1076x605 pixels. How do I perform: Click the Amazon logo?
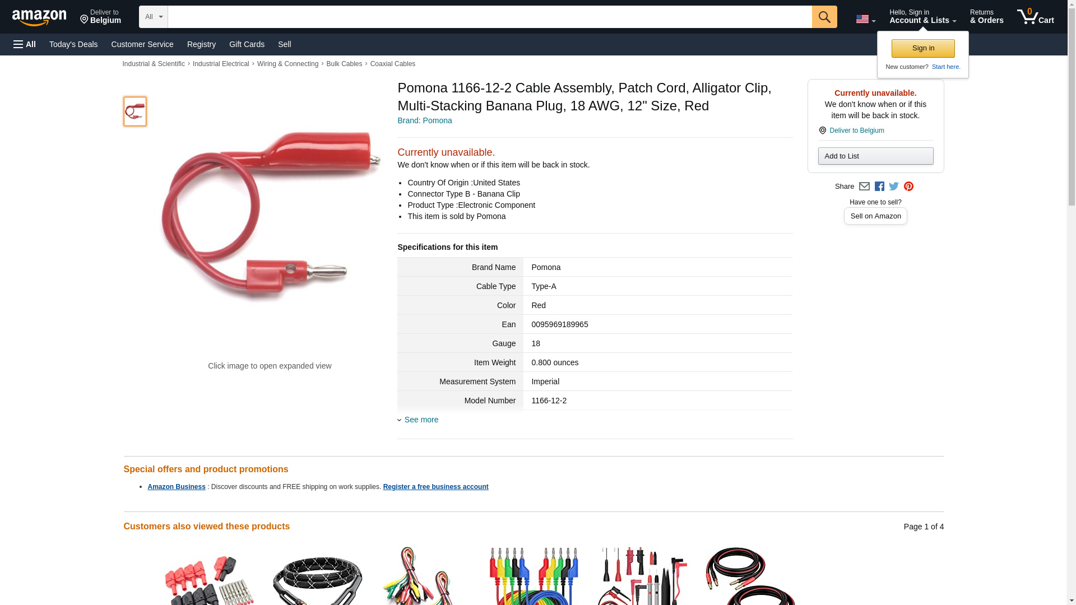(x=39, y=18)
